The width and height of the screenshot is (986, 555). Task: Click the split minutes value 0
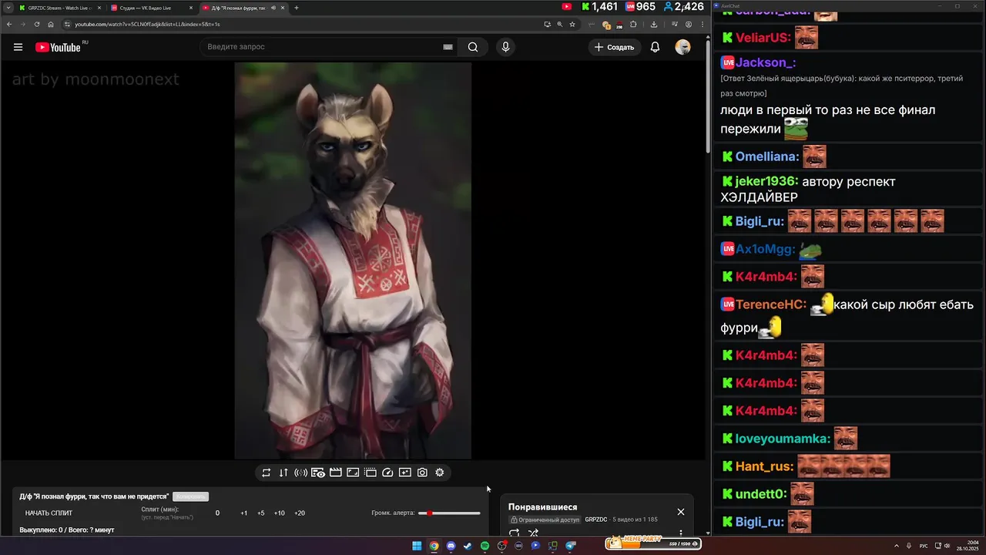(x=217, y=513)
